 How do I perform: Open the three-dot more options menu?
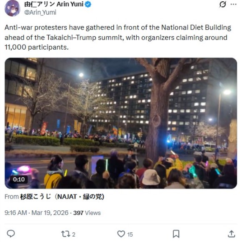[233, 4]
